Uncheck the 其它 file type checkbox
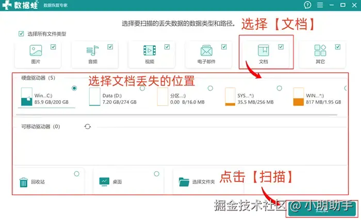 click(x=338, y=47)
